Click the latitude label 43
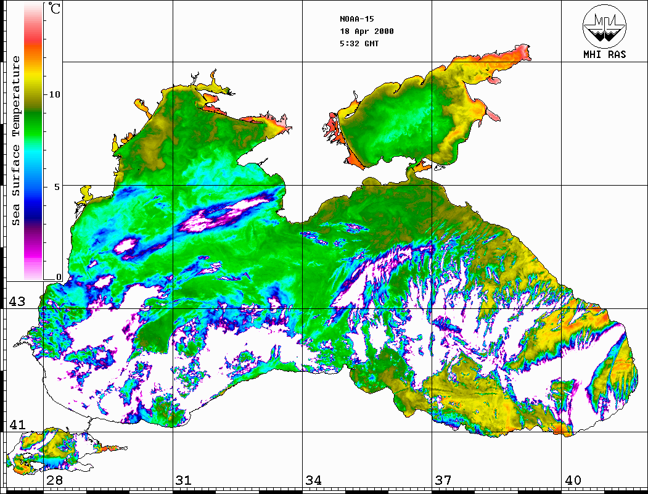The width and height of the screenshot is (648, 494). pyautogui.click(x=17, y=302)
